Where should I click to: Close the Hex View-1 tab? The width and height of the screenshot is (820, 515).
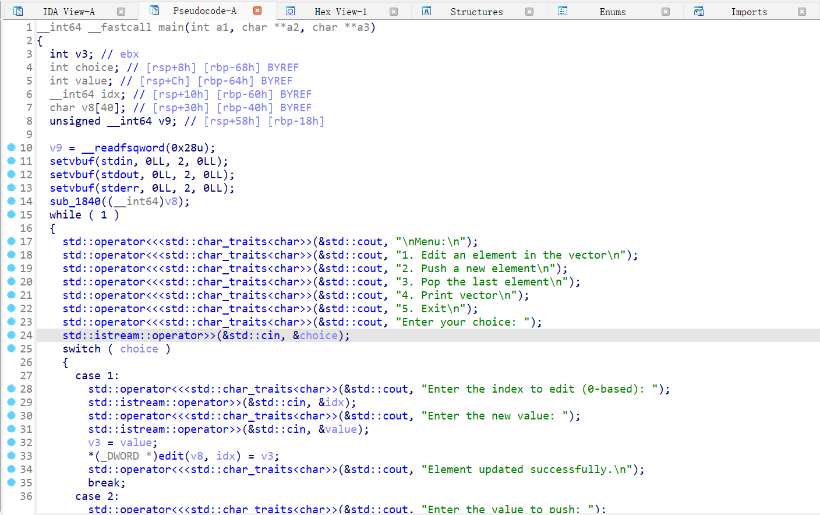394,12
